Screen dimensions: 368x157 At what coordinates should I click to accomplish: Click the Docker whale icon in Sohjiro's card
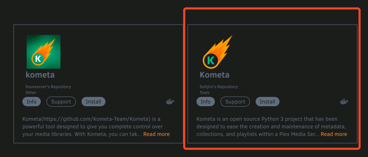tap(344, 102)
